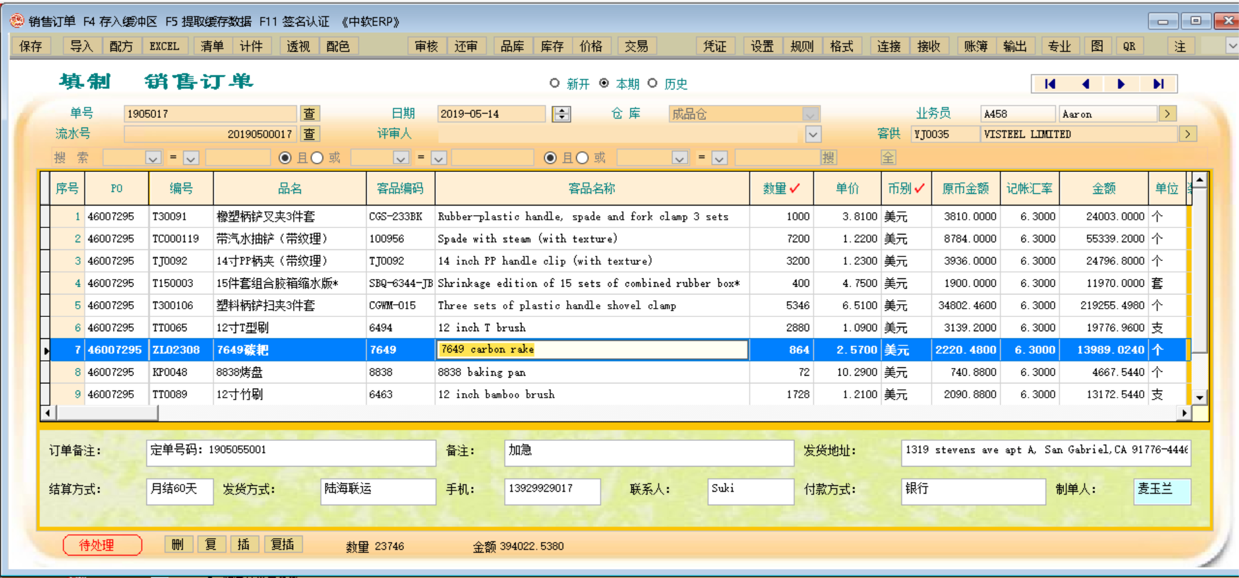Viewport: 1239px width, 578px height.
Task: Click the 发货地址 address field
Action: point(1045,452)
